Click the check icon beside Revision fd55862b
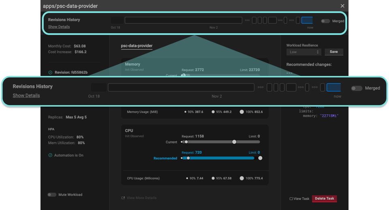This screenshot has height=210, width=389. click(x=50, y=73)
